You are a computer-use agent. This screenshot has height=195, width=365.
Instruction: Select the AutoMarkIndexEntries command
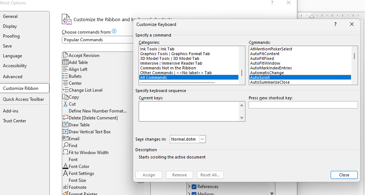coord(300,68)
